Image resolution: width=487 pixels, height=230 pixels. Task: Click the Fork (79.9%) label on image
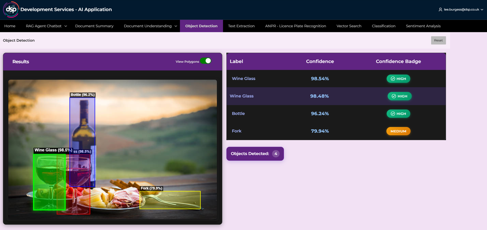point(151,188)
